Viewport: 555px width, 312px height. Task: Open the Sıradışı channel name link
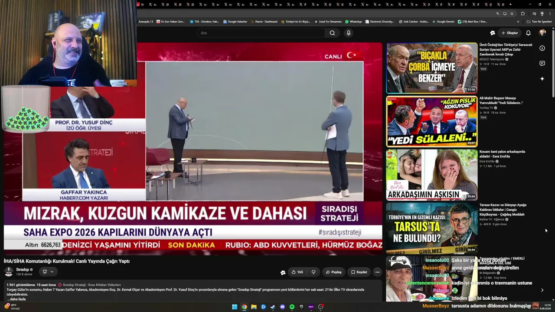click(22, 270)
